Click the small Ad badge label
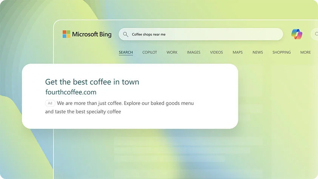The width and height of the screenshot is (318, 179). (50, 103)
